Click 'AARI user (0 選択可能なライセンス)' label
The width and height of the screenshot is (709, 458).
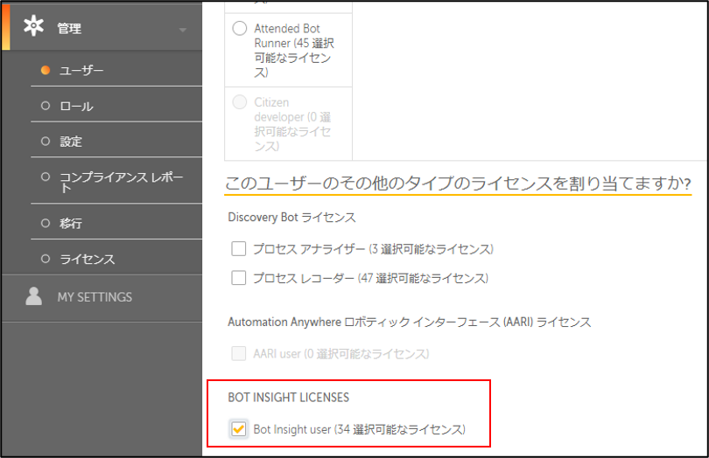[341, 354]
